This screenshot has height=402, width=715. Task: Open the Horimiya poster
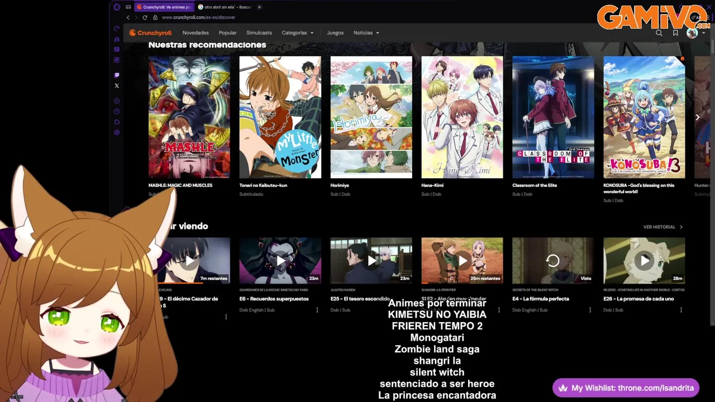tap(371, 117)
